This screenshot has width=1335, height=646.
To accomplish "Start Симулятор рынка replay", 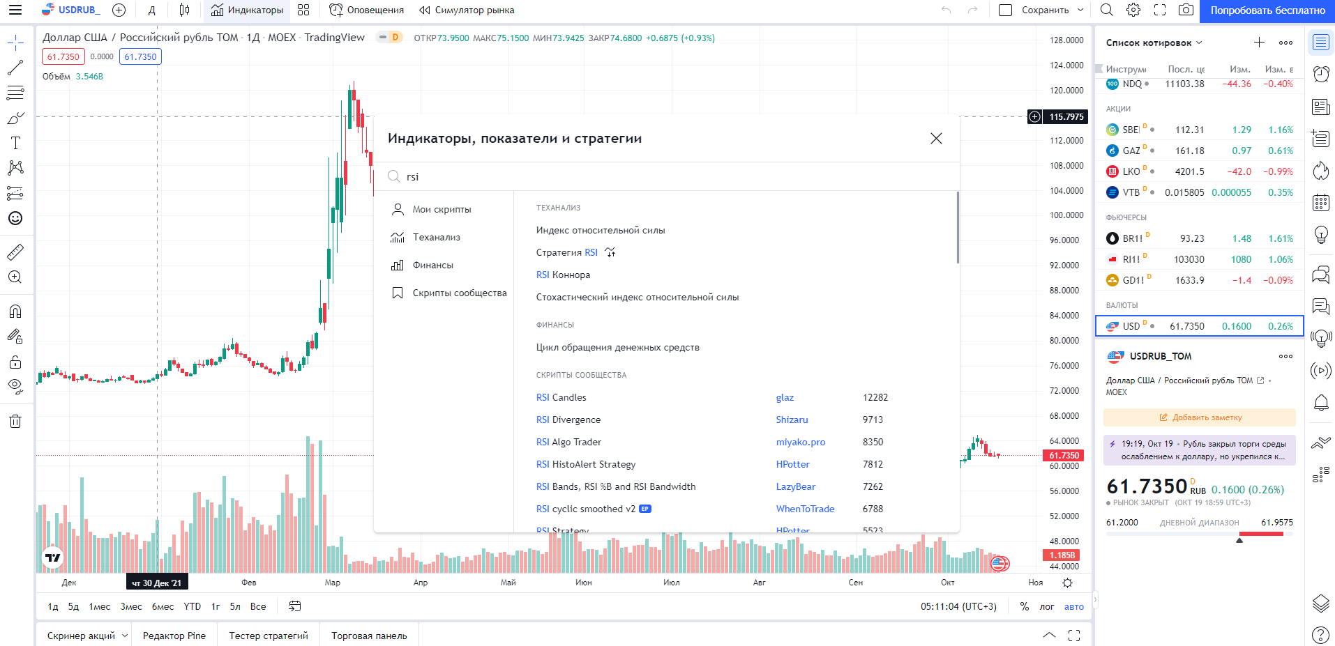I will 467,10.
